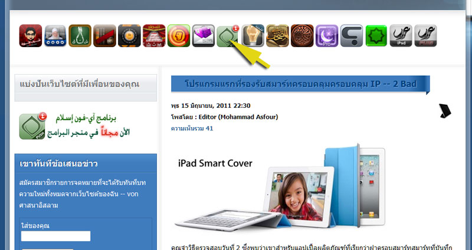
Task: Open the 41 comments link
Action: point(192,128)
